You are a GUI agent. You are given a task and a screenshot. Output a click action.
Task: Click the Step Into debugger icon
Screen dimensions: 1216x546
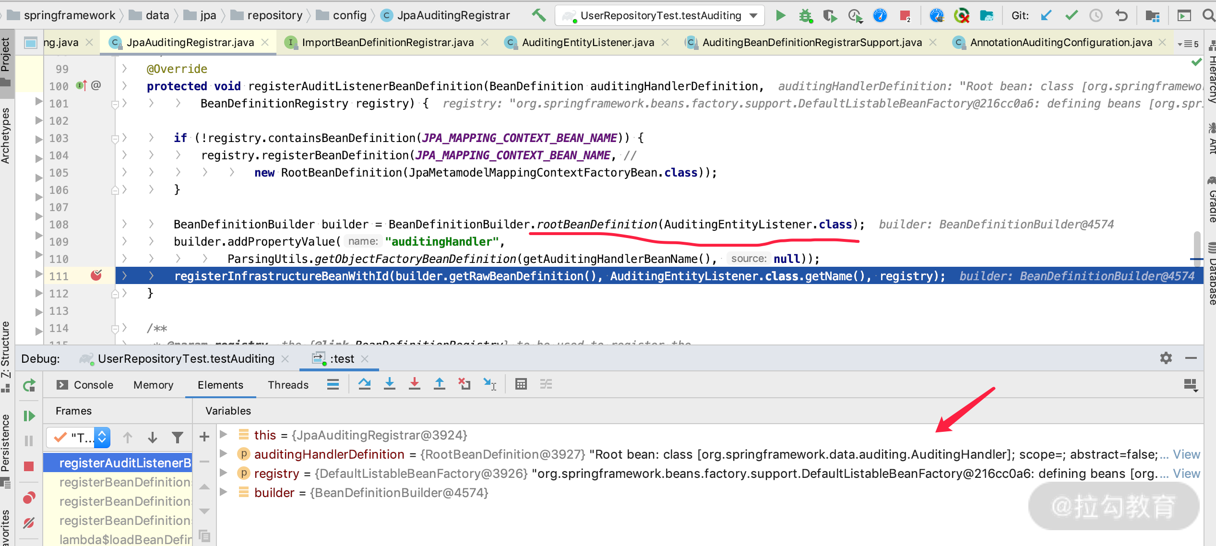(x=390, y=385)
